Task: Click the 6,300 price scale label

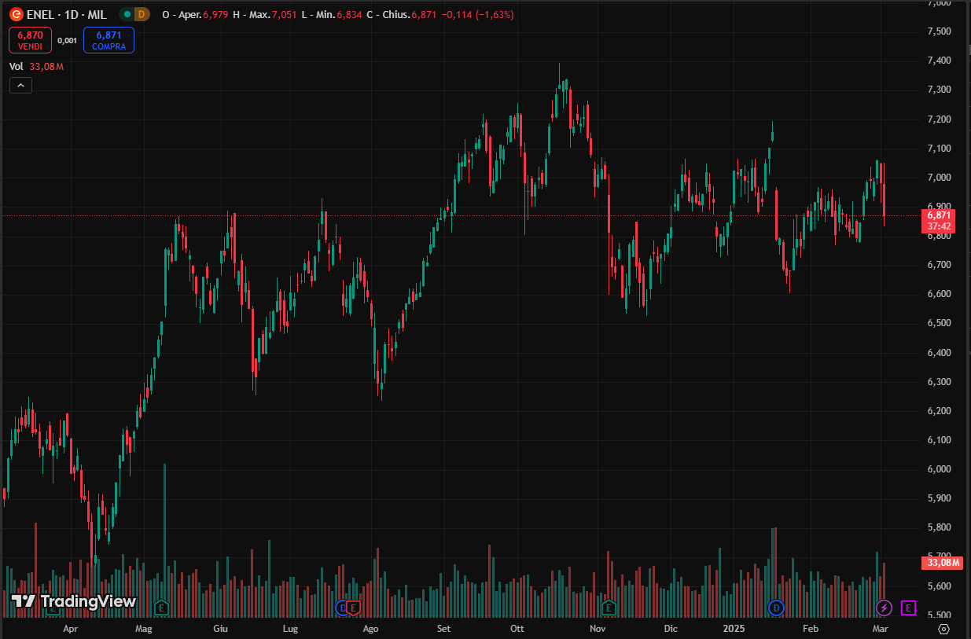Action: [940, 382]
